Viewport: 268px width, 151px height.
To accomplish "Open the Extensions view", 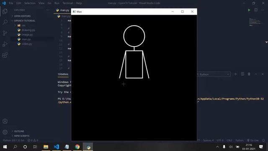I will 5,55.
